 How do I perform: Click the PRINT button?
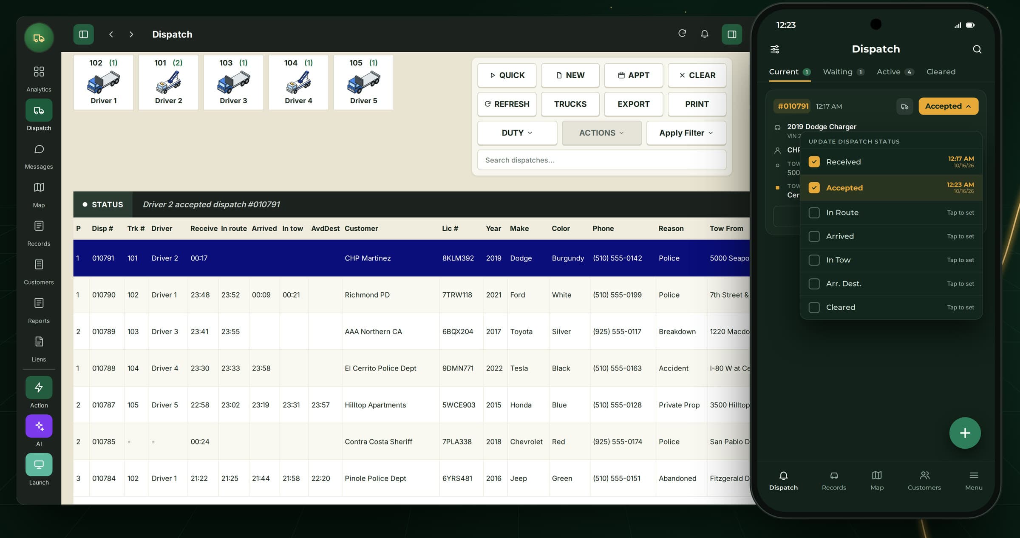coord(697,104)
